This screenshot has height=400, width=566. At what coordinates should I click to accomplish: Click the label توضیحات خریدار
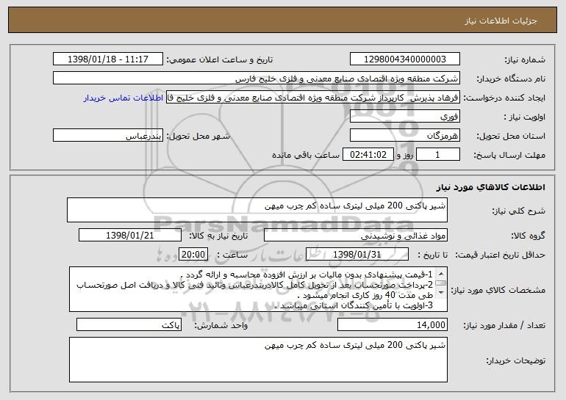(515, 360)
